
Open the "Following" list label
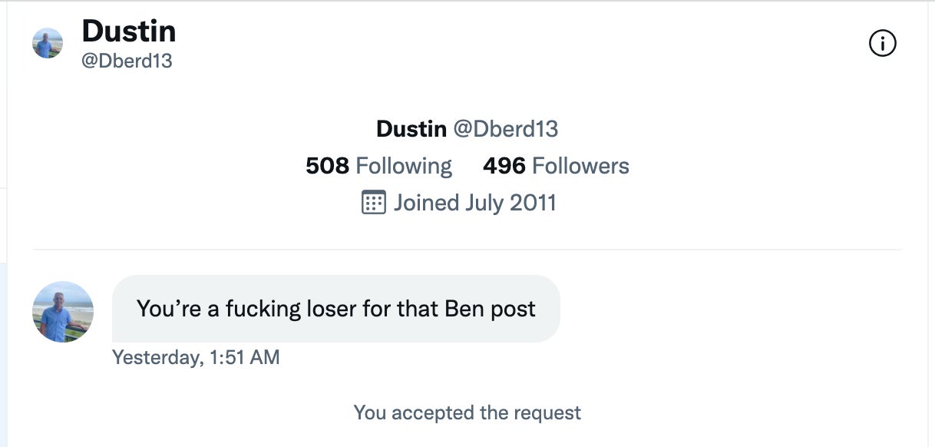click(x=404, y=166)
